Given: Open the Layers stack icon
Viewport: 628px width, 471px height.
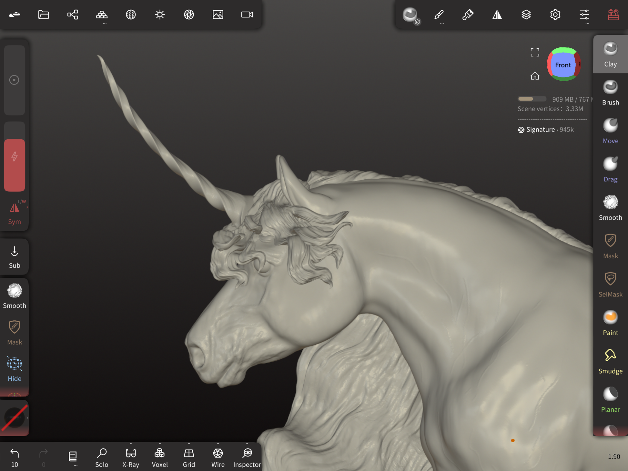Looking at the screenshot, I should 526,15.
